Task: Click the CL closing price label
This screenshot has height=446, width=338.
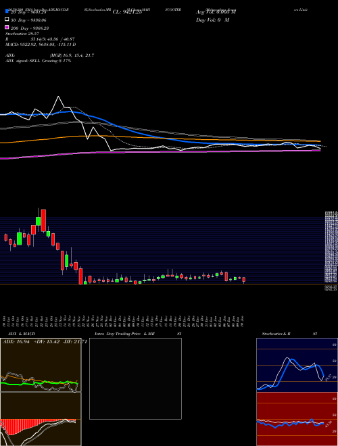Action: pyautogui.click(x=127, y=12)
